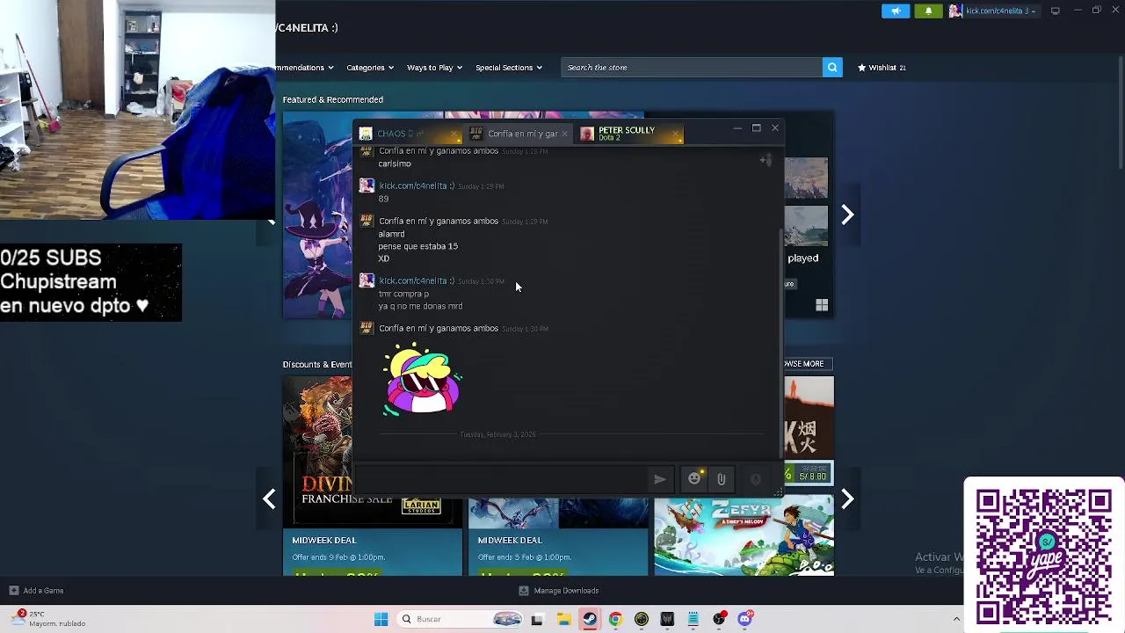Expand the Special Sections dropdown

click(x=508, y=68)
